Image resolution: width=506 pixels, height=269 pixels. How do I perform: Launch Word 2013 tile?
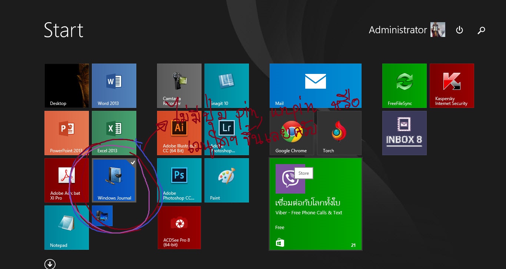(114, 86)
